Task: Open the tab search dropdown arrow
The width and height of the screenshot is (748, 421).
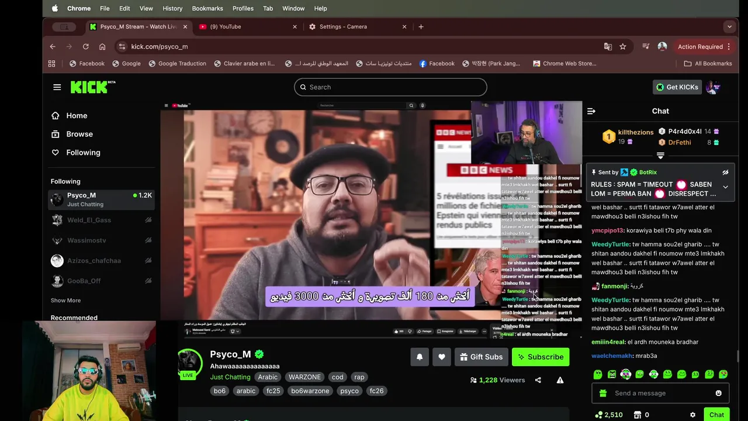Action: tap(729, 27)
